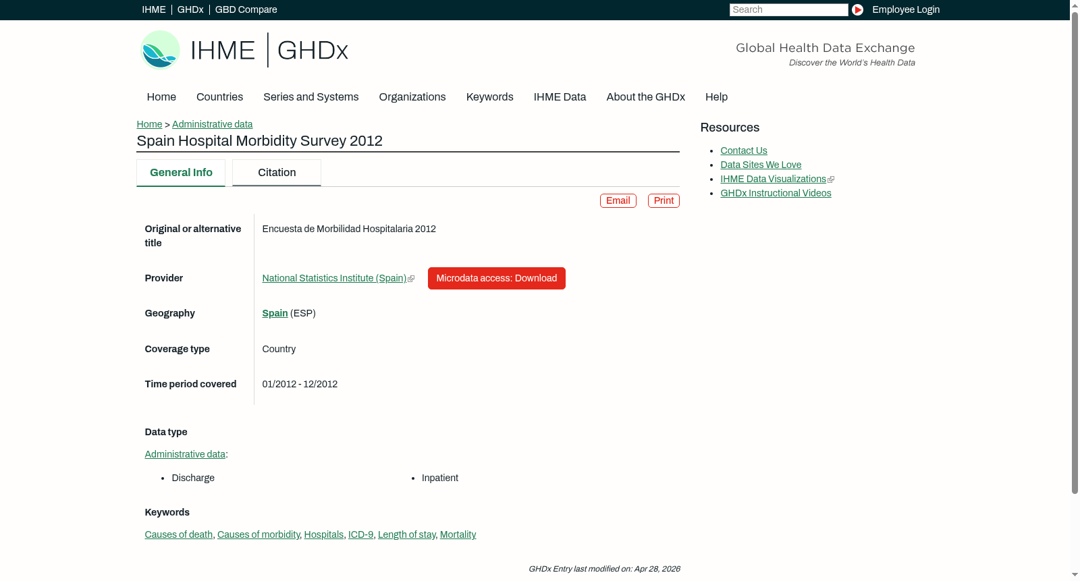Open the IHME Data menu item
1080x581 pixels.
[560, 96]
